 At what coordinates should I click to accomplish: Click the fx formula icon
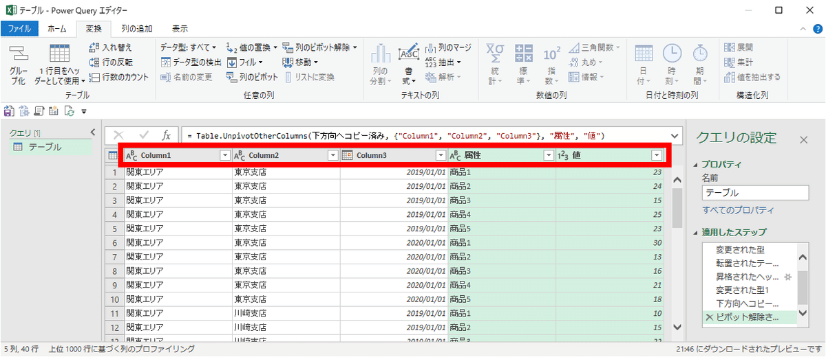click(166, 135)
